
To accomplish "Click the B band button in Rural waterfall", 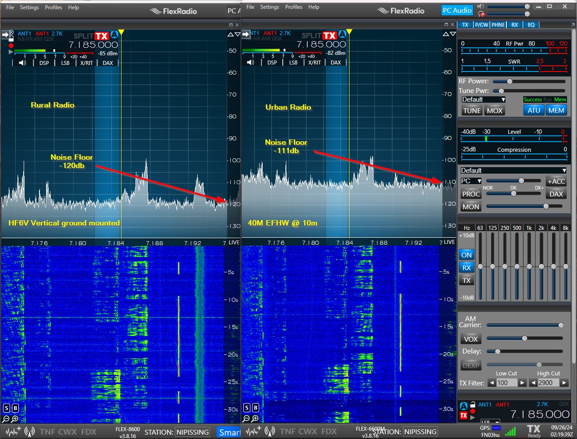I will 15,408.
